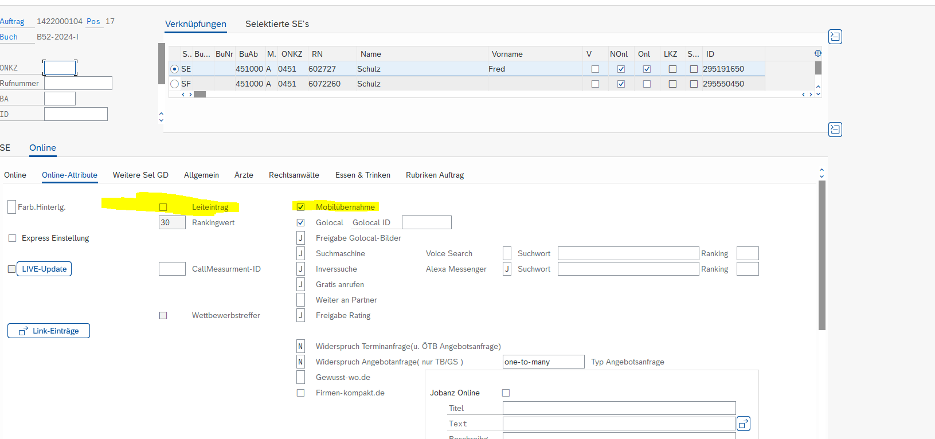Enable the Wettbewerbstreffer checkbox

[163, 315]
